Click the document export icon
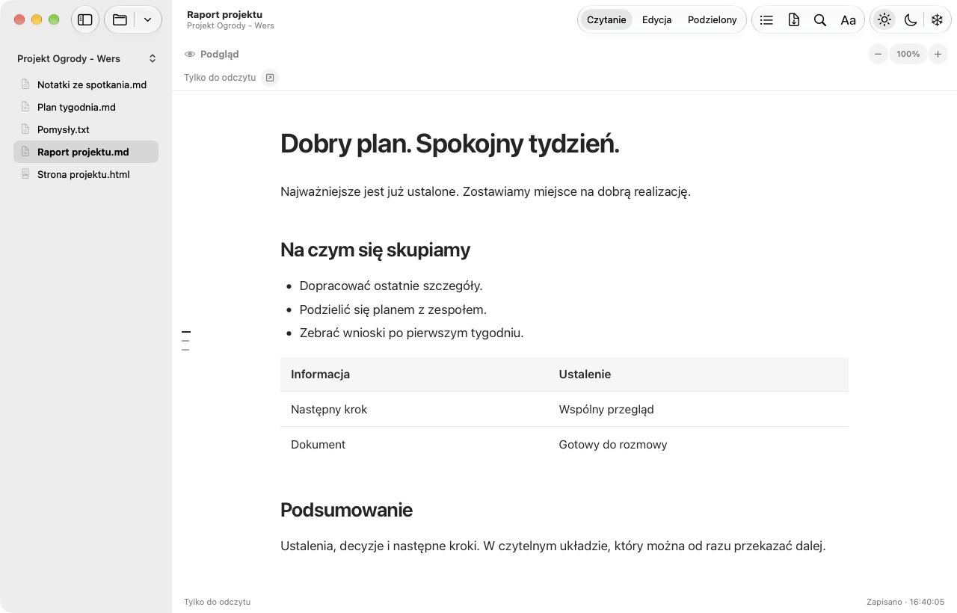Viewport: 957px width, 613px height. (793, 20)
